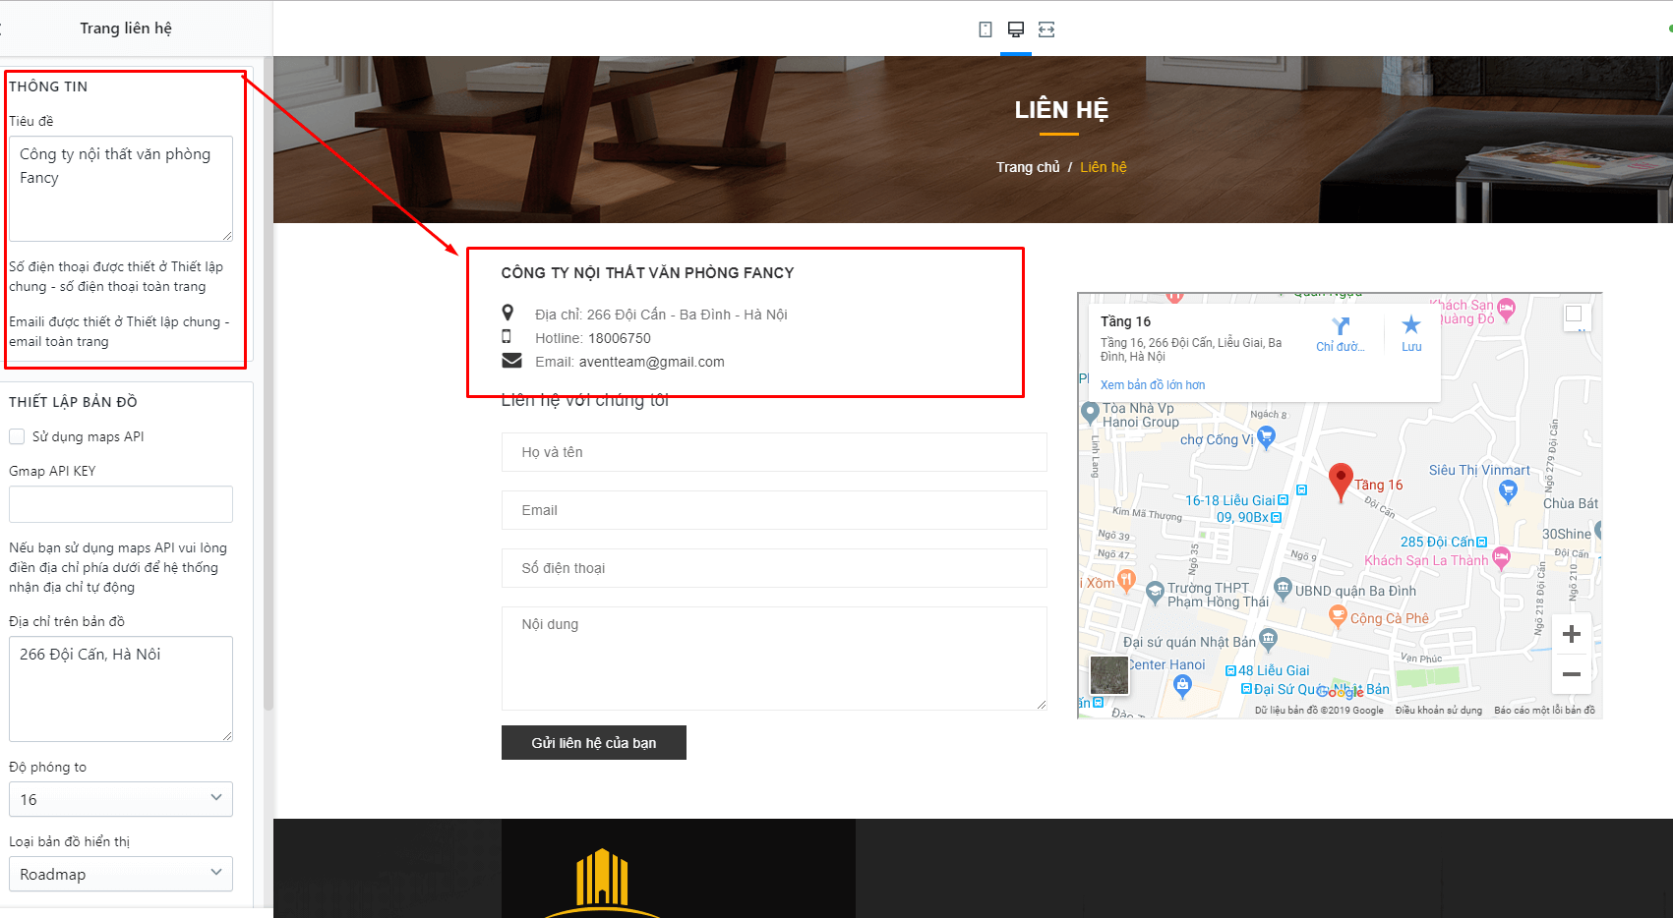The width and height of the screenshot is (1673, 918).
Task: Click the address 266 Đội Cấn text
Action: tap(687, 315)
